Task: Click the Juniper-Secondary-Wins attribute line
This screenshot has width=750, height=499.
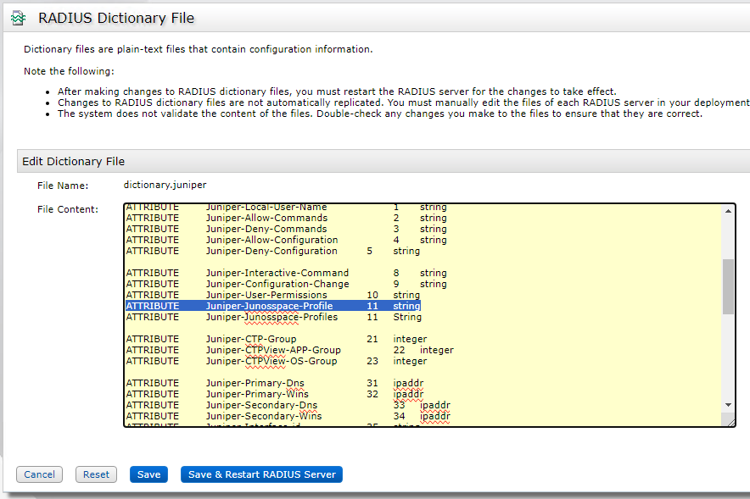Action: click(263, 416)
